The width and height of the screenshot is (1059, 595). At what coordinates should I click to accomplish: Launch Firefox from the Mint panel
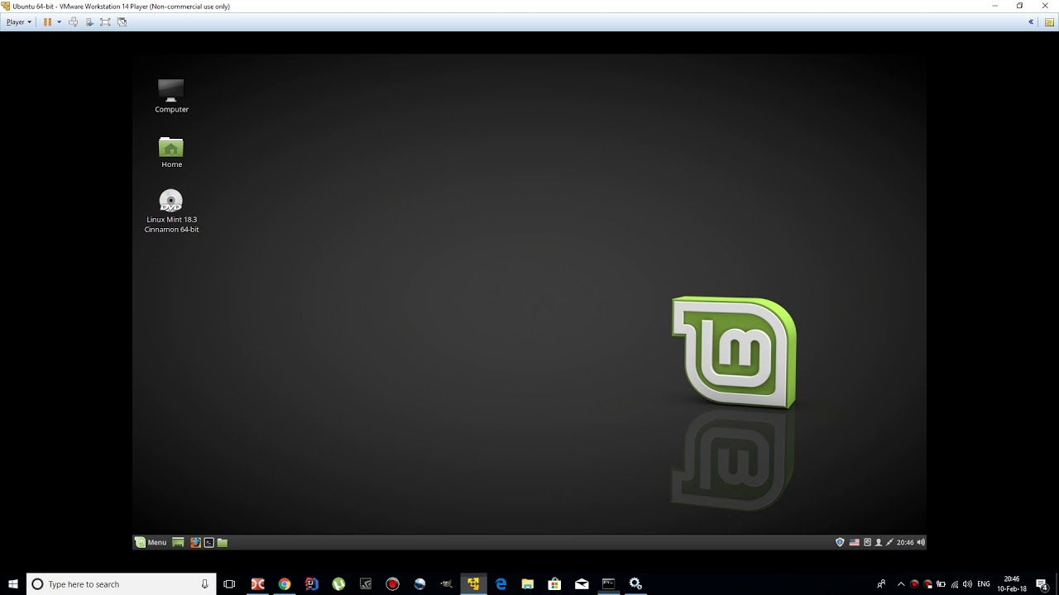click(x=195, y=542)
